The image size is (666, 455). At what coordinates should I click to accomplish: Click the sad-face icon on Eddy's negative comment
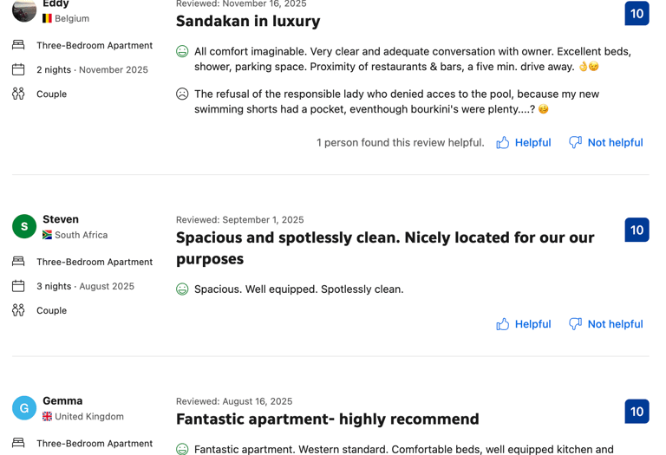(182, 94)
